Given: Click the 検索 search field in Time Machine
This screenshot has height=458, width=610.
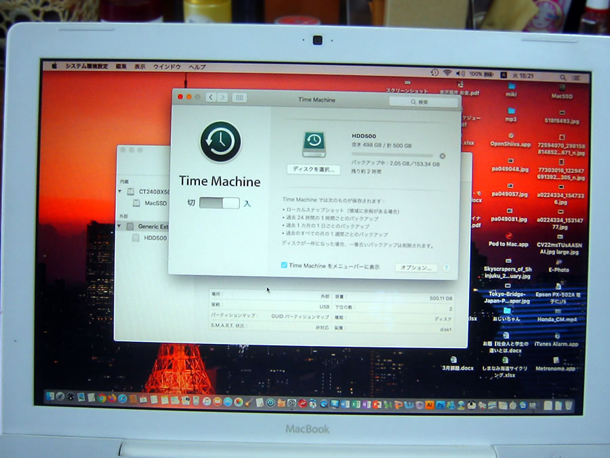Looking at the screenshot, I should click(423, 102).
